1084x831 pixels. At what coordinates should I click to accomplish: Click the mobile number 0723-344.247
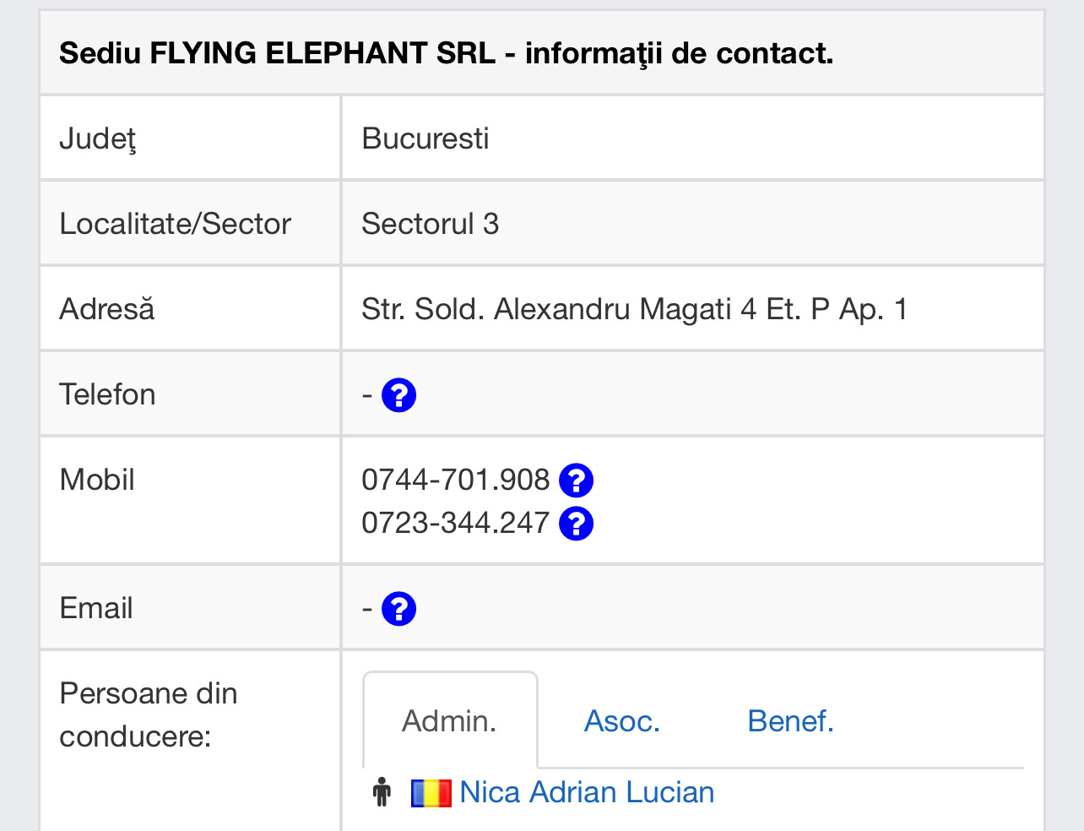pyautogui.click(x=455, y=523)
